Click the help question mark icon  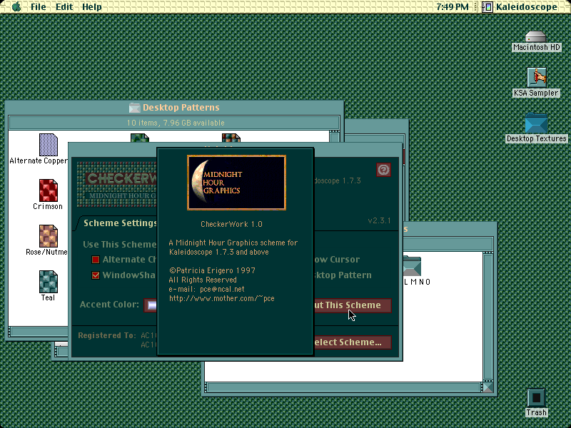383,170
